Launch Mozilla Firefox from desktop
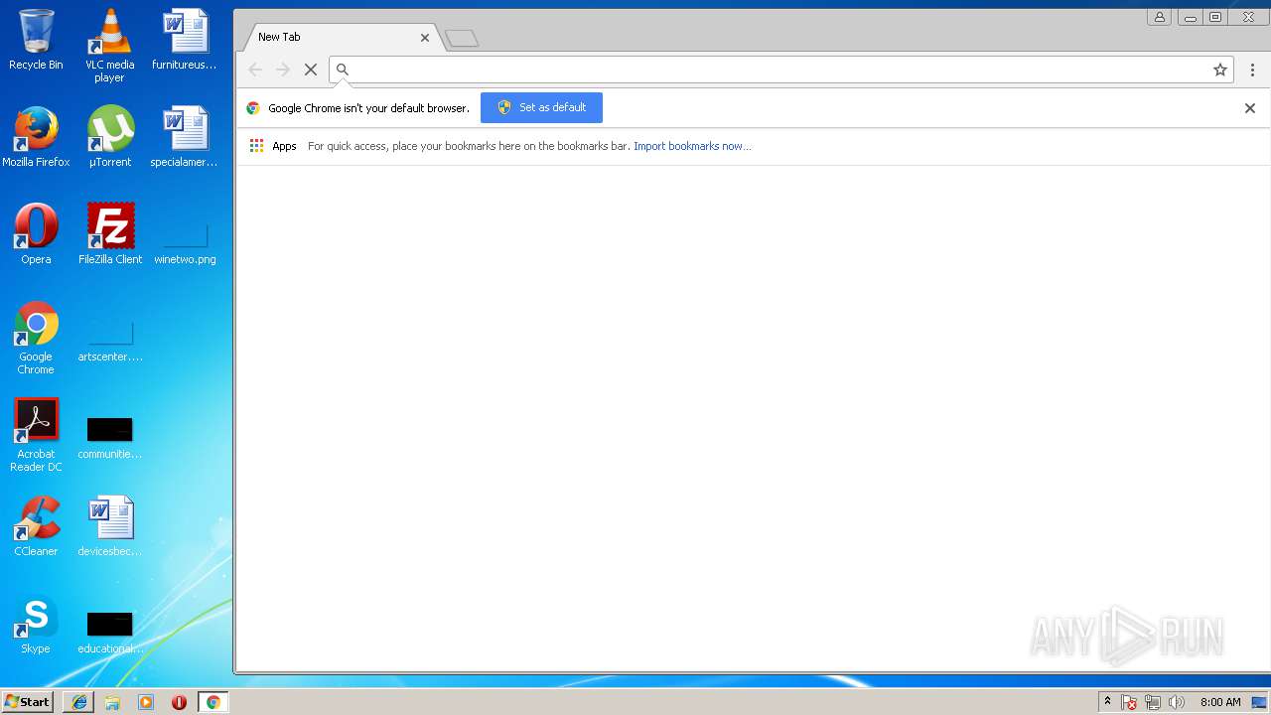This screenshot has width=1271, height=715. [x=36, y=137]
